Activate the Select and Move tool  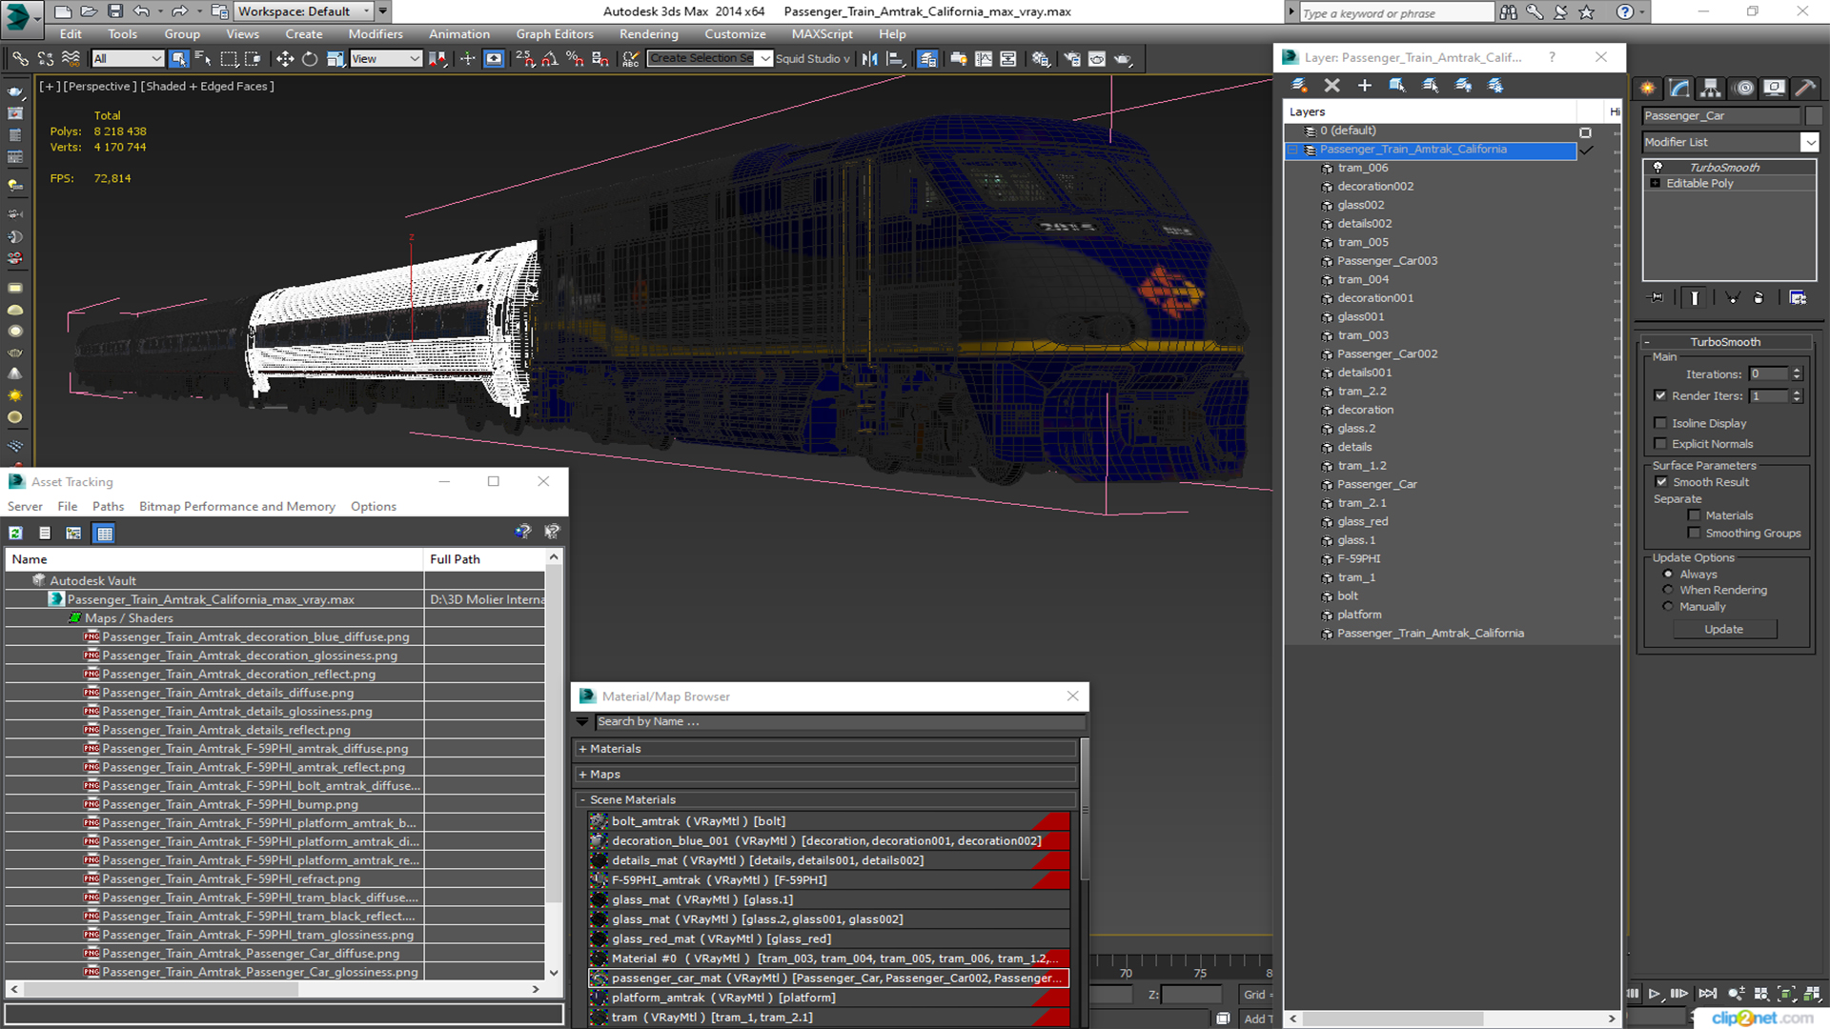(x=284, y=59)
